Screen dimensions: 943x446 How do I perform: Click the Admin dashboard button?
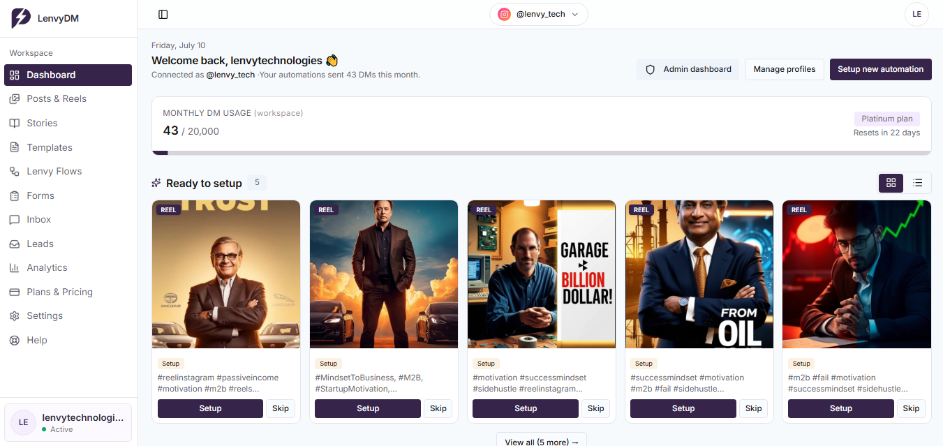(x=688, y=69)
